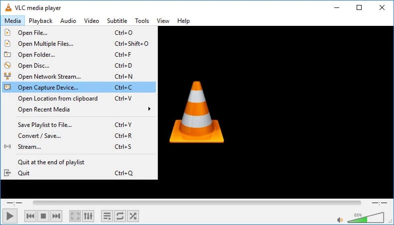Click the Open Folder icon

coord(7,54)
